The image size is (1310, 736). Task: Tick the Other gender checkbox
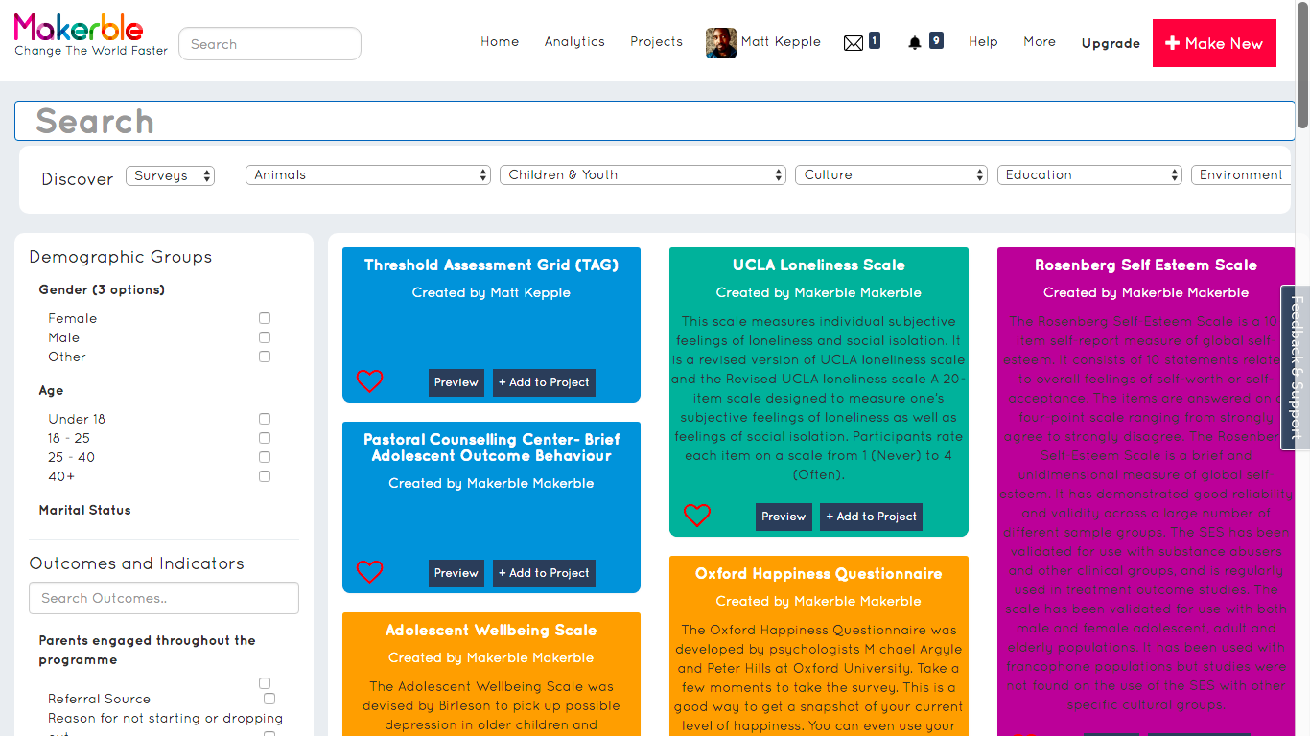(x=265, y=356)
